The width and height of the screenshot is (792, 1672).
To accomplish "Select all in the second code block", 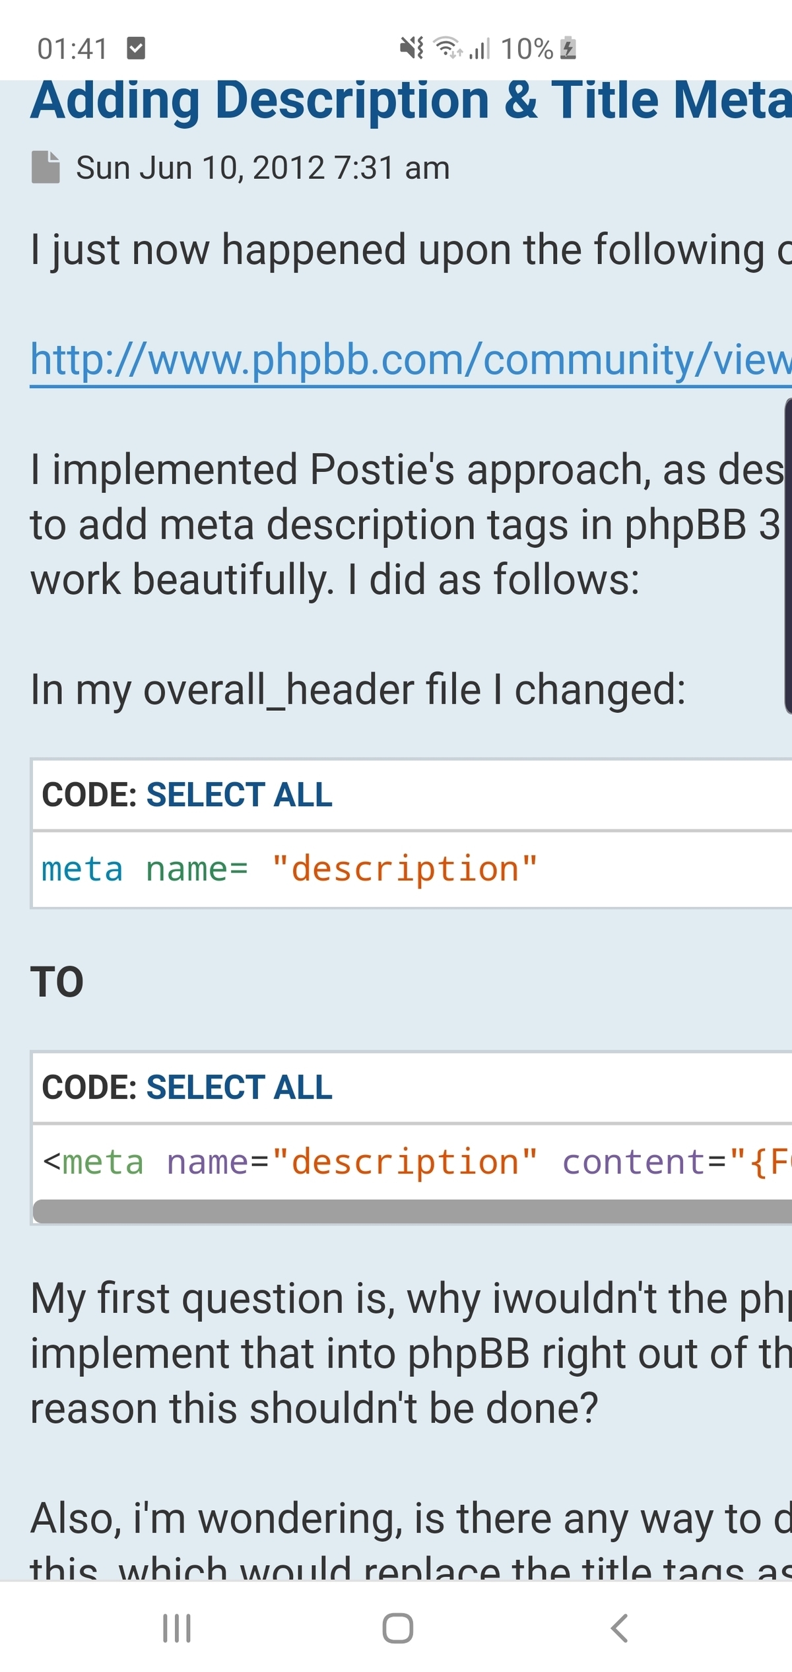I will coord(239,1088).
